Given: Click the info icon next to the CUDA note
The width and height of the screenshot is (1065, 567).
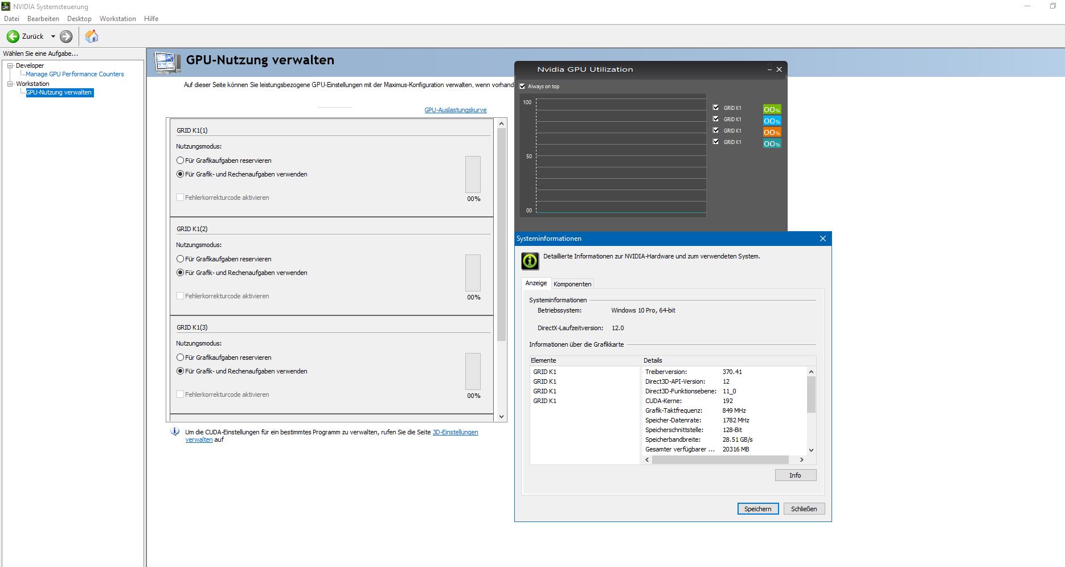Looking at the screenshot, I should pyautogui.click(x=175, y=432).
